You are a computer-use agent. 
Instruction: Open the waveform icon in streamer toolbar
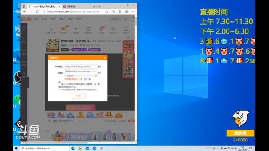[x=76, y=29]
